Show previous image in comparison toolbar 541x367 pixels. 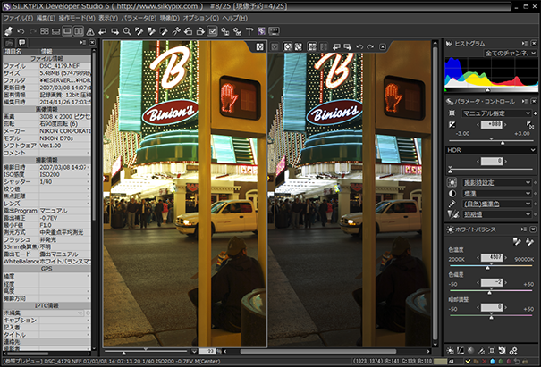[x=336, y=46]
